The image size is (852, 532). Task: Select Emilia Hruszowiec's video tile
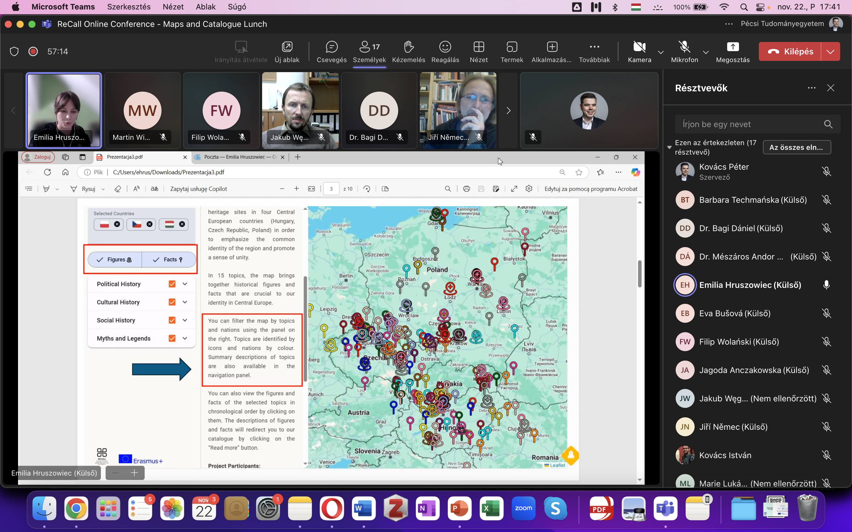[x=64, y=111]
